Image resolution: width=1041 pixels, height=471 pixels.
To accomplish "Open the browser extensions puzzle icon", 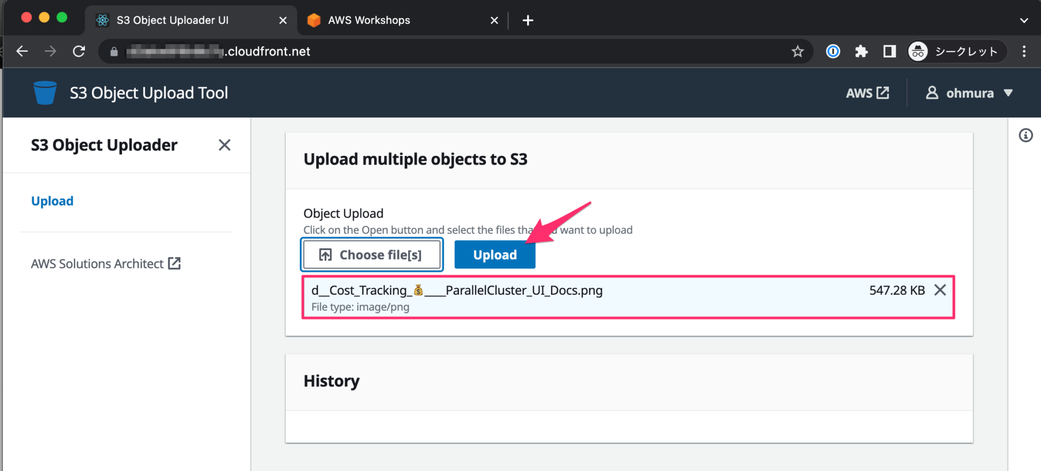I will click(x=862, y=51).
